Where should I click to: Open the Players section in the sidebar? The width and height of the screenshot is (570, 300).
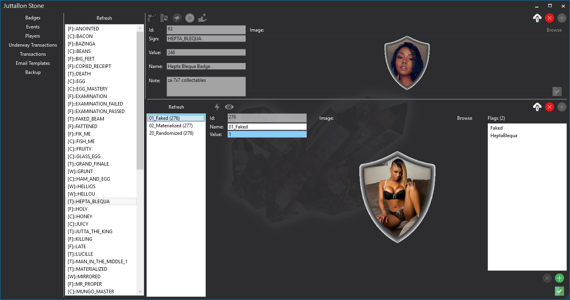pos(33,36)
